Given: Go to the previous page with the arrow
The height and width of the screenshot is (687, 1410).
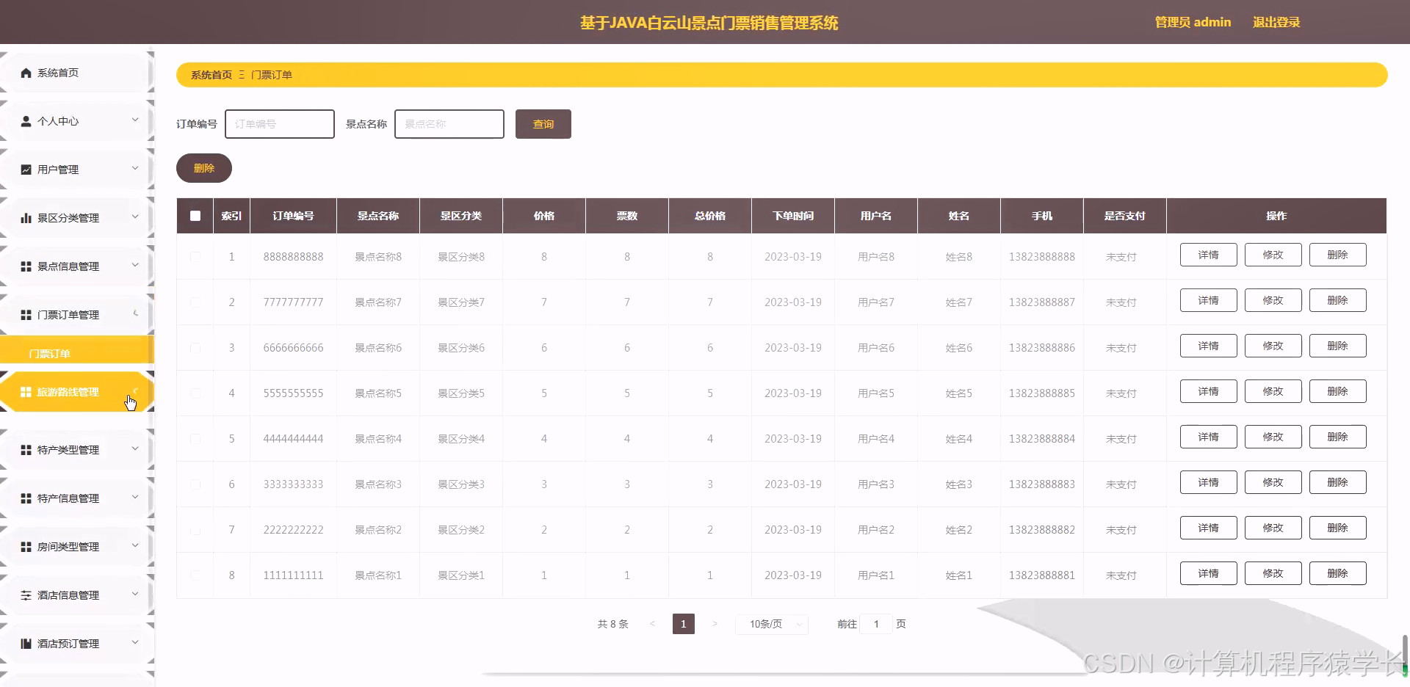Looking at the screenshot, I should coord(652,624).
